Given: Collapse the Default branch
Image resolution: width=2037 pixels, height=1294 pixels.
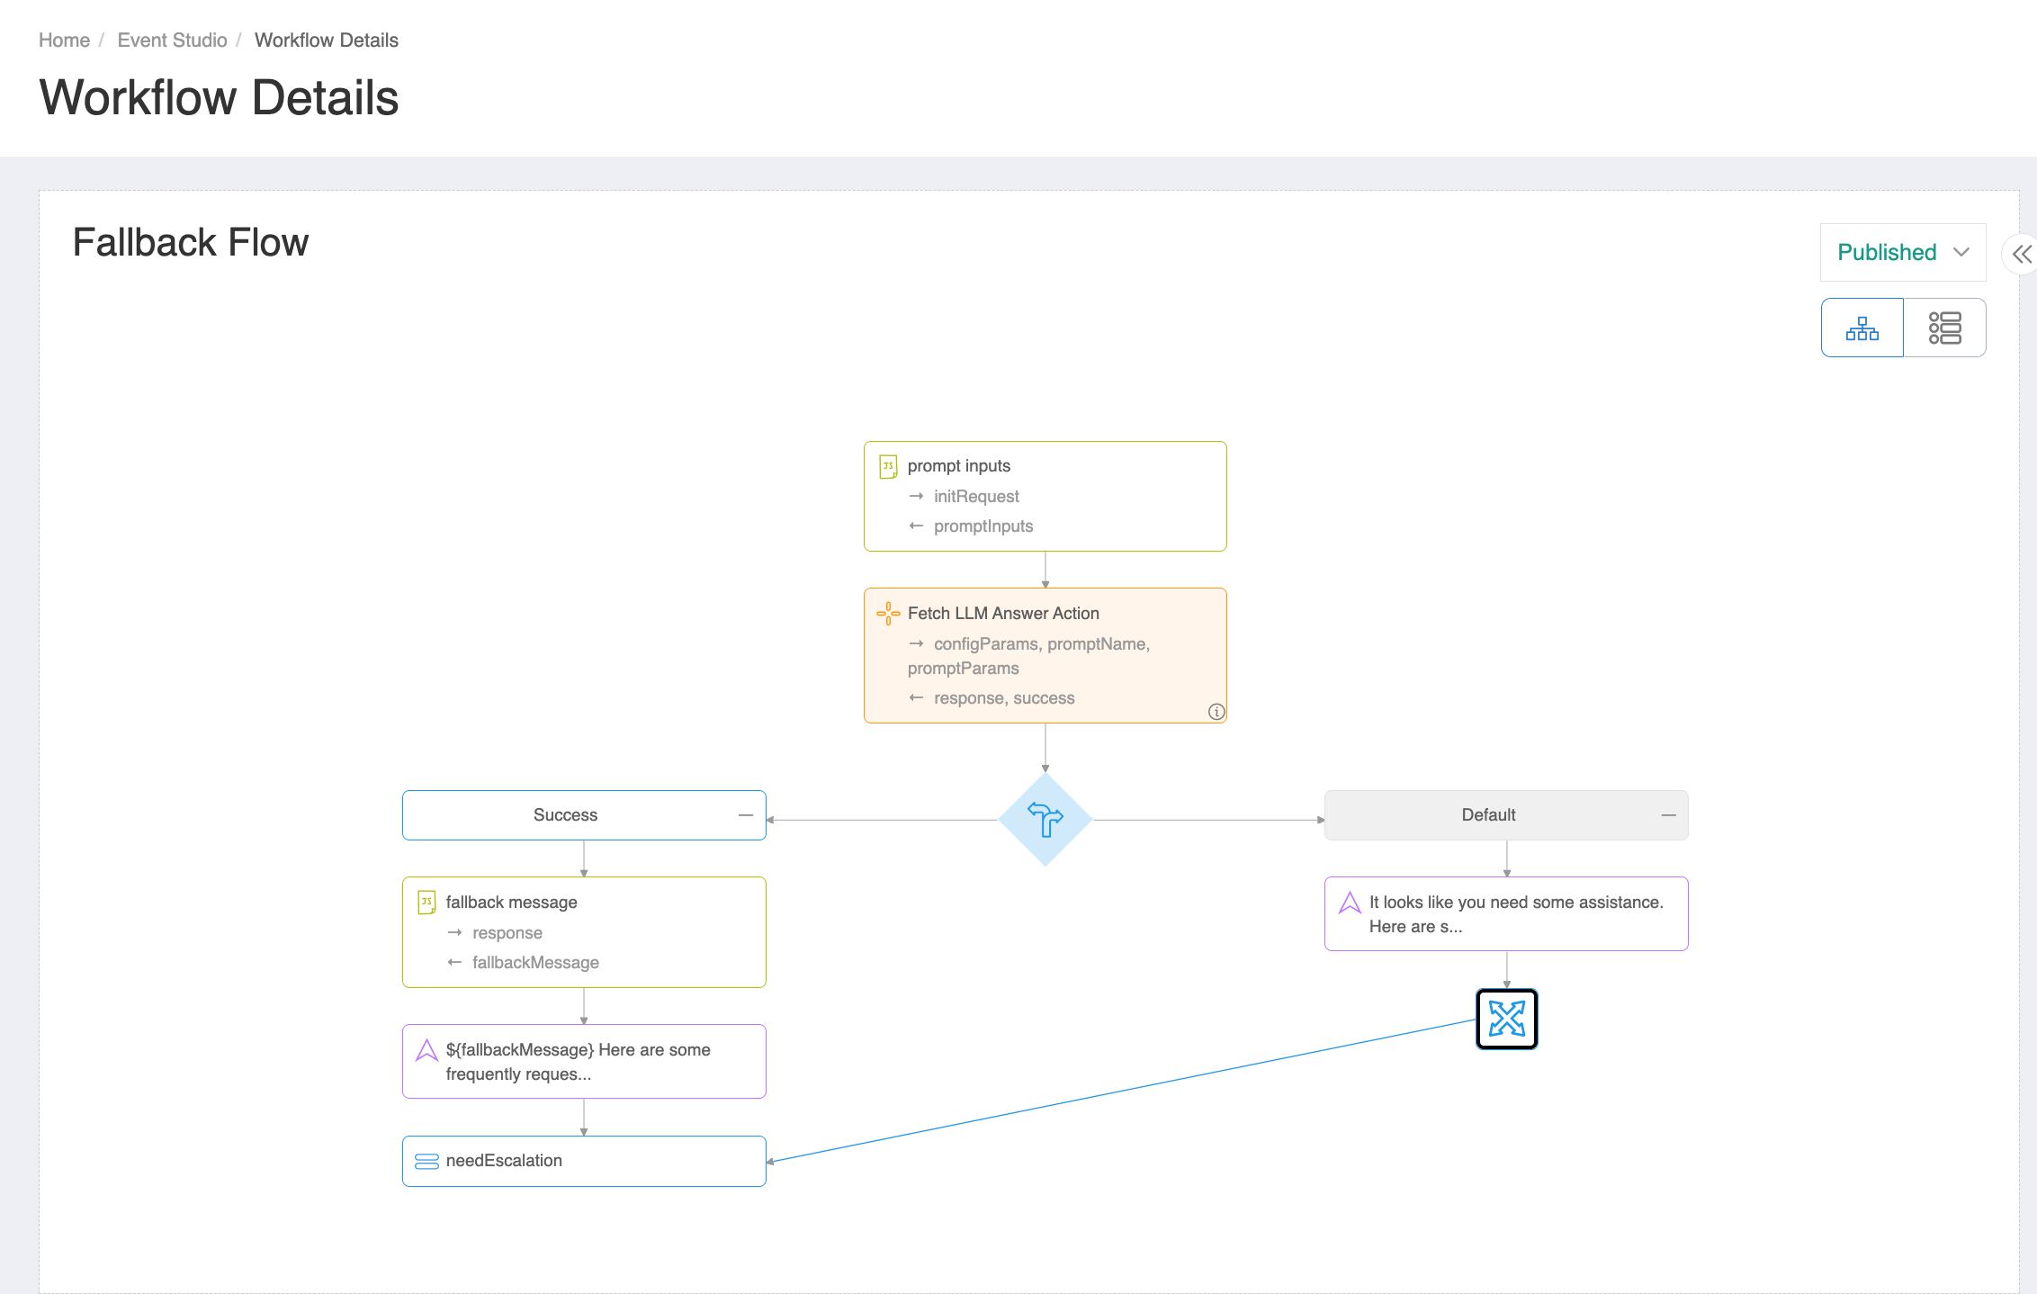Looking at the screenshot, I should coord(1668,815).
